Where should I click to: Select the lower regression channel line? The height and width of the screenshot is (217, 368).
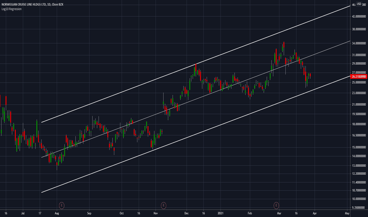[195, 134]
